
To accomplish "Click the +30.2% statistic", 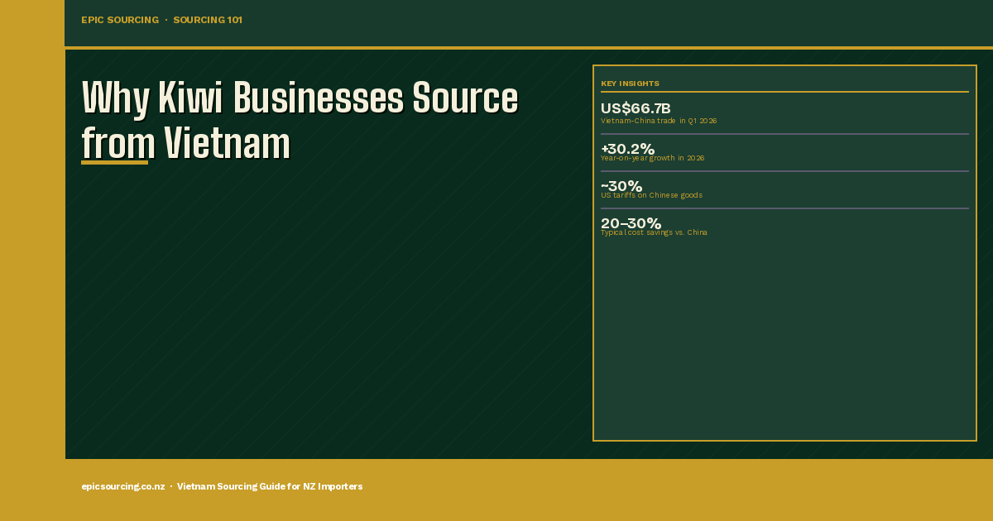I will click(x=627, y=148).
